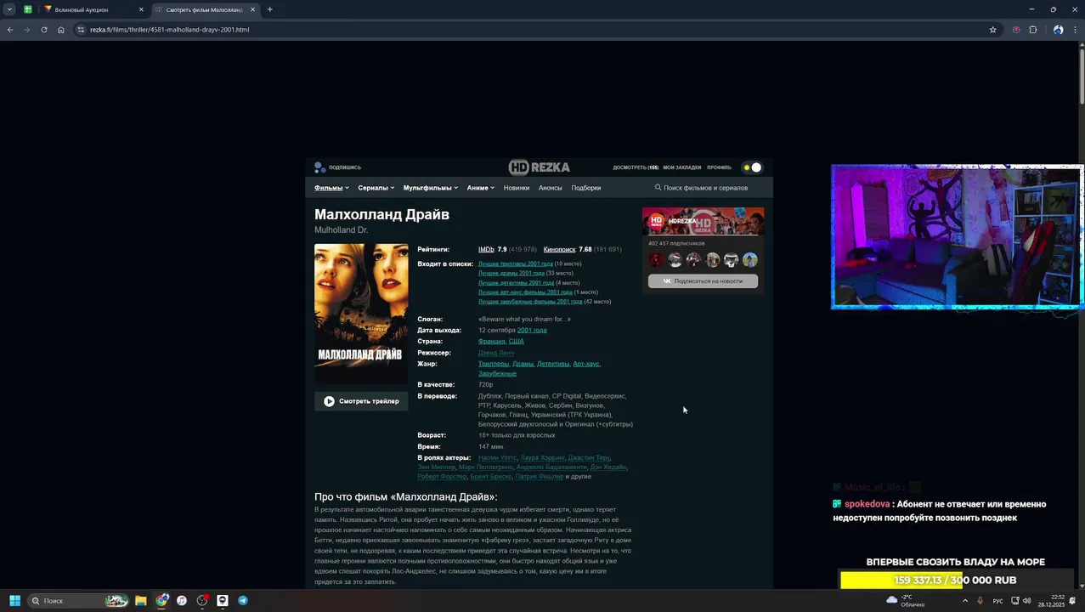Open the Chrome three-dot menu

(1075, 30)
